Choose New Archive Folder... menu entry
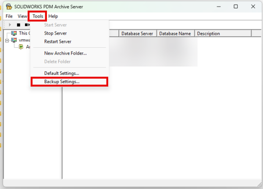 (70, 53)
